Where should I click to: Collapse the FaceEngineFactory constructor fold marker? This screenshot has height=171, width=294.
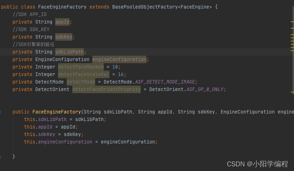coord(0,112)
